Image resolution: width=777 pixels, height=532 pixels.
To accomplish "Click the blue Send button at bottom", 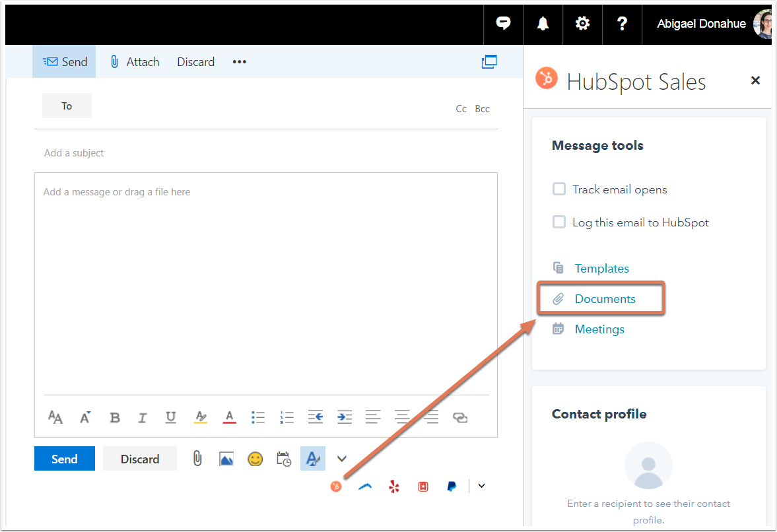I will [65, 459].
